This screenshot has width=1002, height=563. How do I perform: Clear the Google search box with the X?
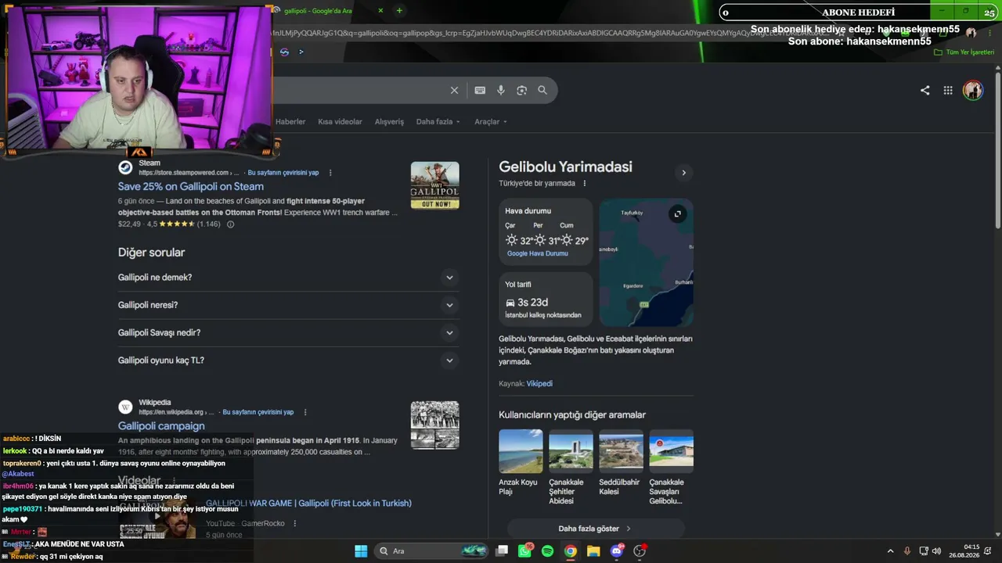(x=454, y=91)
